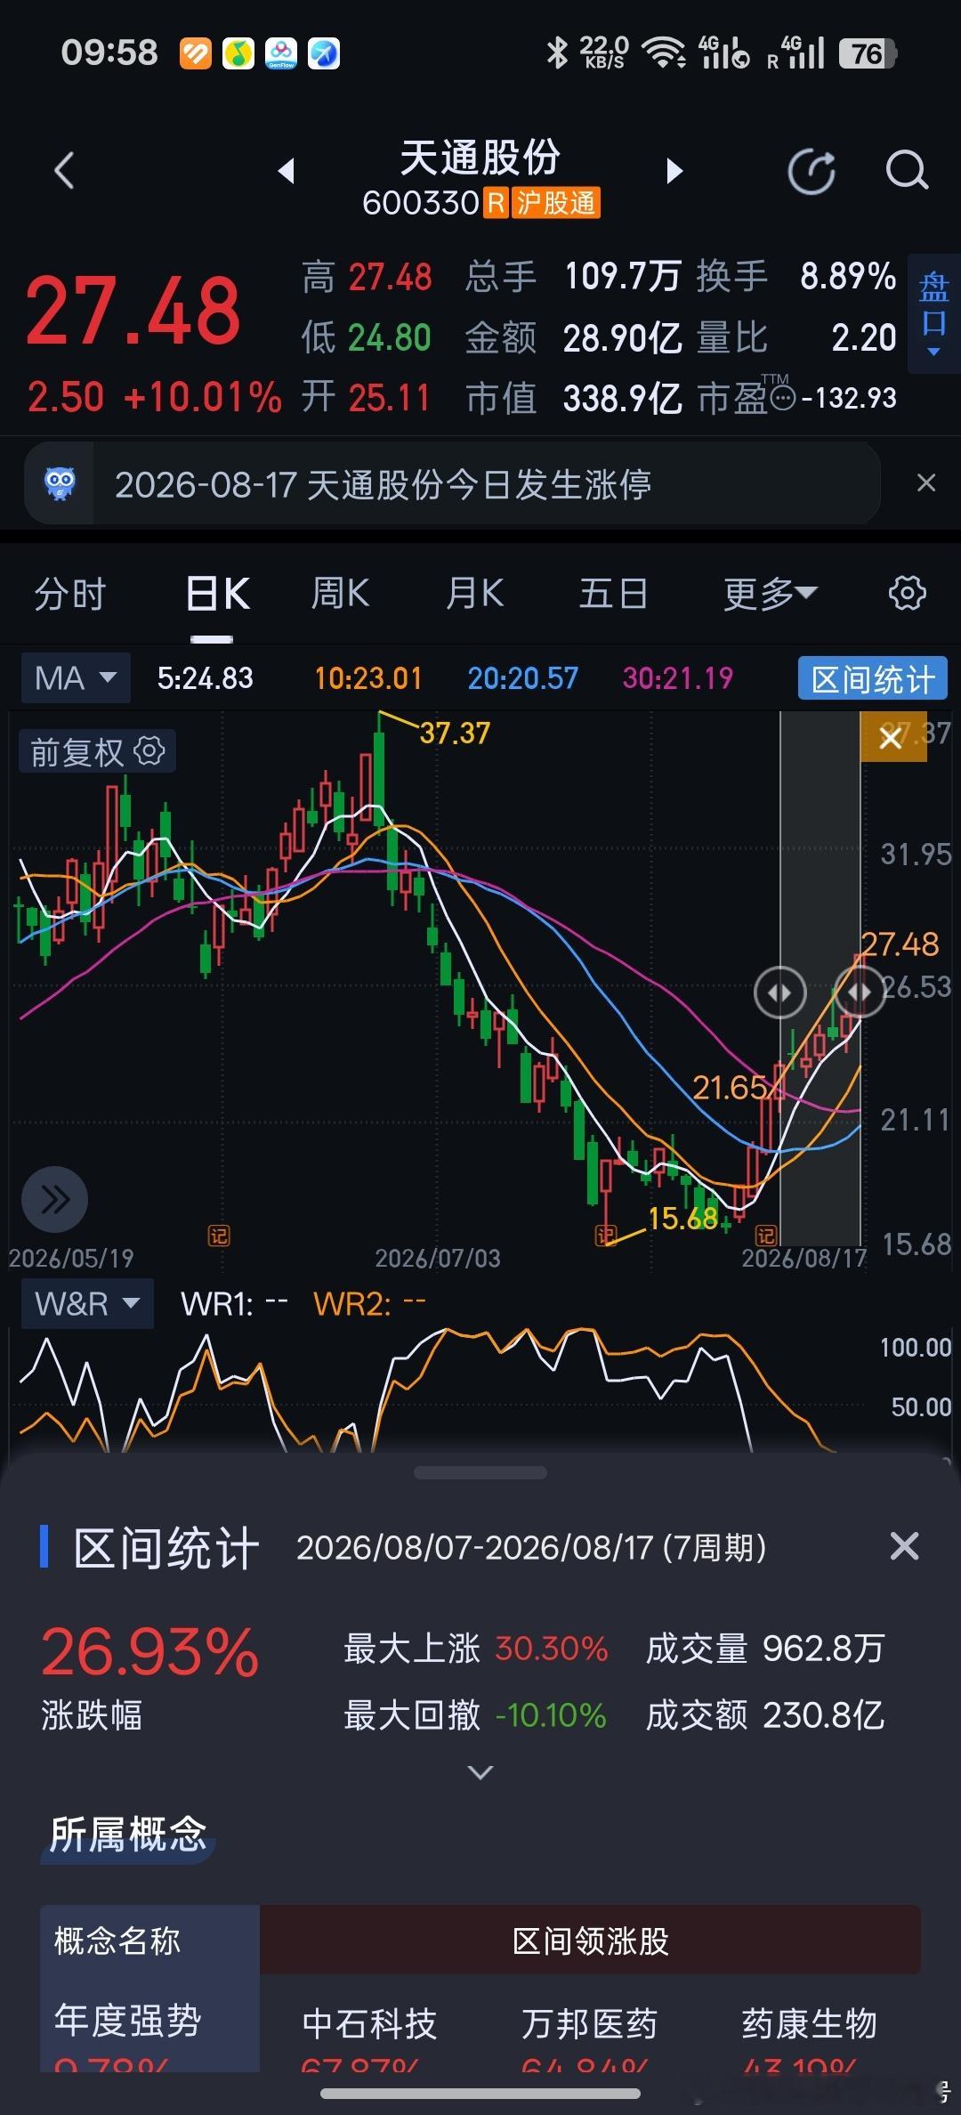The height and width of the screenshot is (2115, 961).
Task: Tap the MA5 24.83 value
Action: coord(205,678)
